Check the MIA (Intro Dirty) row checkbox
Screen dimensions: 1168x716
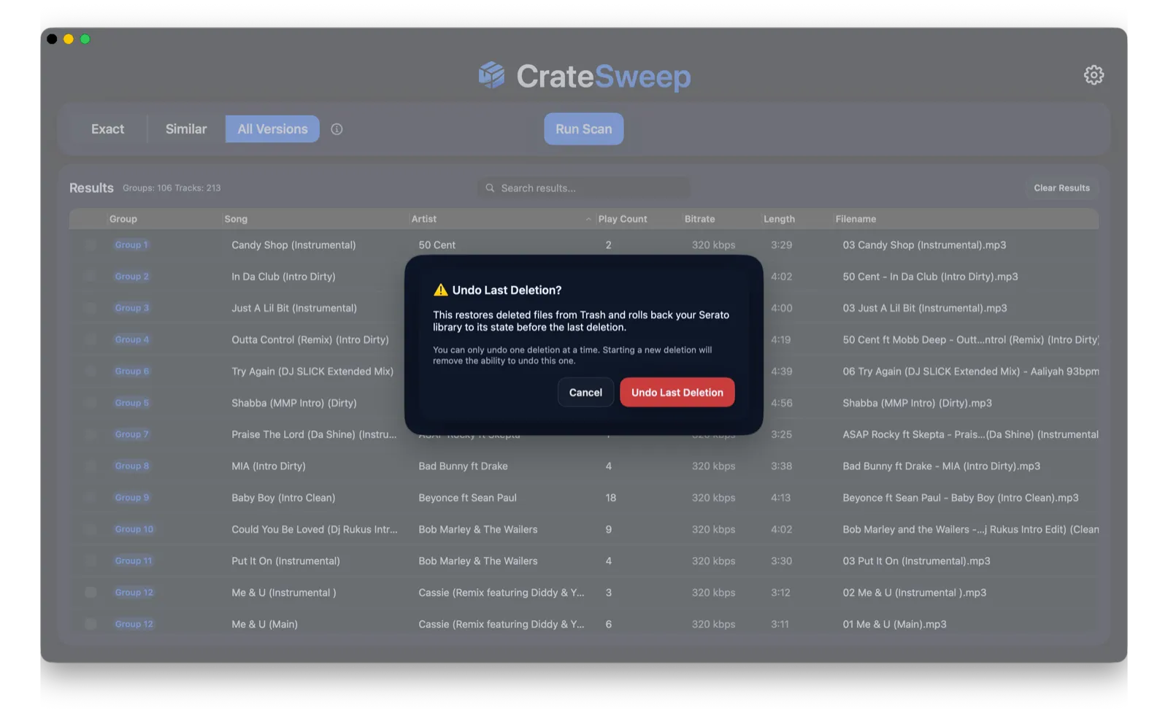[91, 466]
